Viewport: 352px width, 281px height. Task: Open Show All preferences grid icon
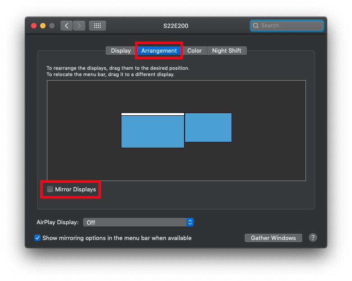tap(97, 26)
